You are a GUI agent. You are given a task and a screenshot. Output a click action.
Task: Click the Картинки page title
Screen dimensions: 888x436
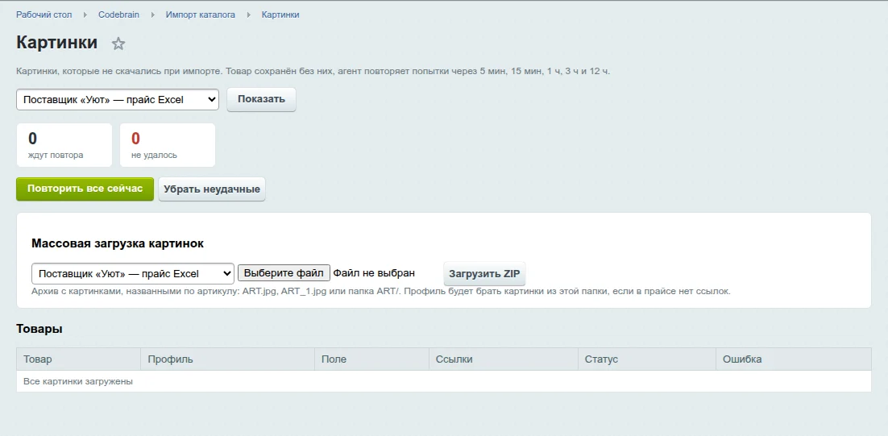(x=56, y=43)
